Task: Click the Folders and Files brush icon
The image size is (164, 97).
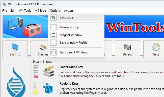Action: click(49, 71)
